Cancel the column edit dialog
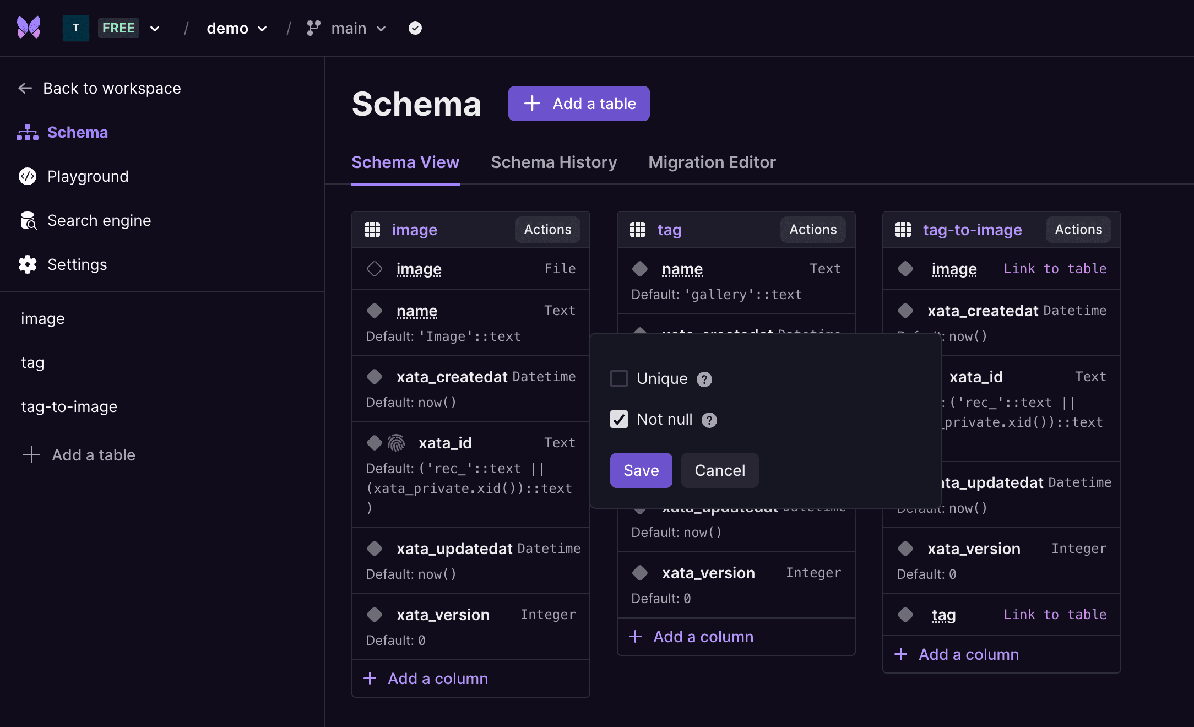This screenshot has height=727, width=1194. coord(719,470)
